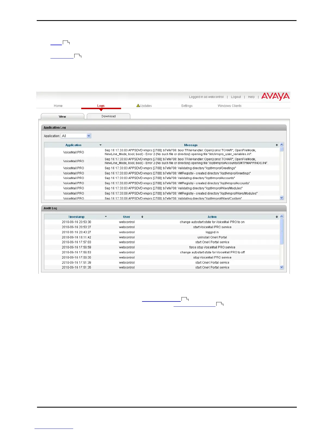Click timestamp '2010-09-16 17:56:59'
This screenshot has width=333, height=431.
76,247
